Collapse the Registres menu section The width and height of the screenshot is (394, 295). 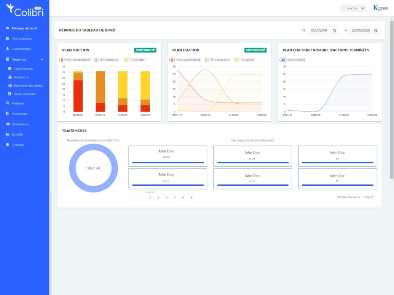[x=42, y=60]
